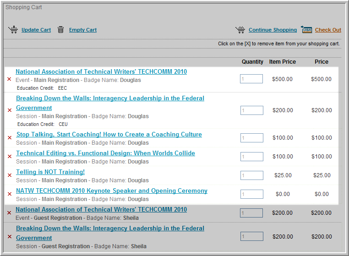Click the Quantity column header
This screenshot has width=349, height=256.
(x=252, y=62)
